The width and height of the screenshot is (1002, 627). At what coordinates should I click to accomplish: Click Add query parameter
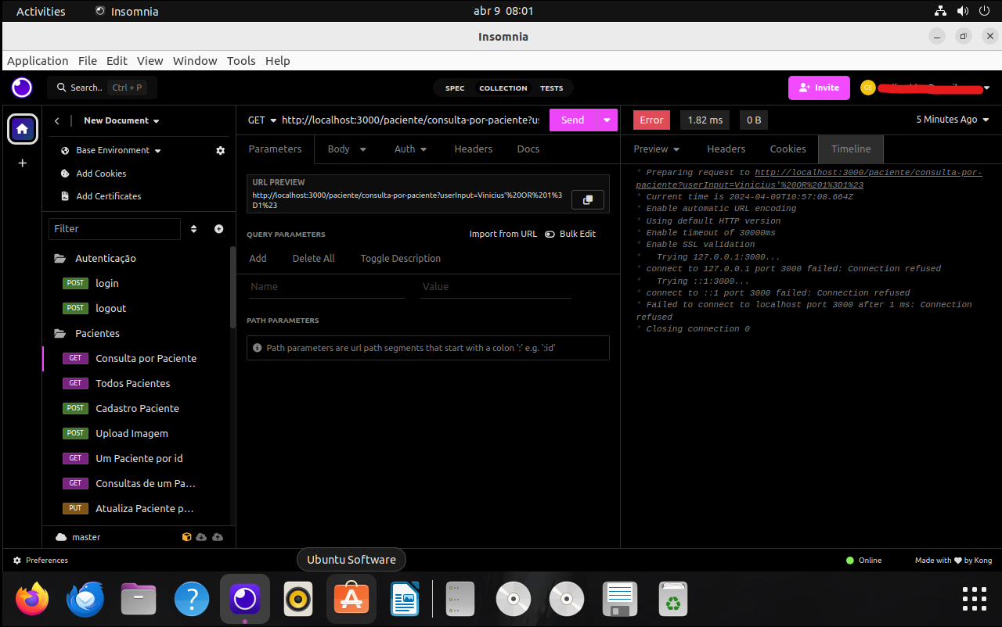pyautogui.click(x=258, y=258)
